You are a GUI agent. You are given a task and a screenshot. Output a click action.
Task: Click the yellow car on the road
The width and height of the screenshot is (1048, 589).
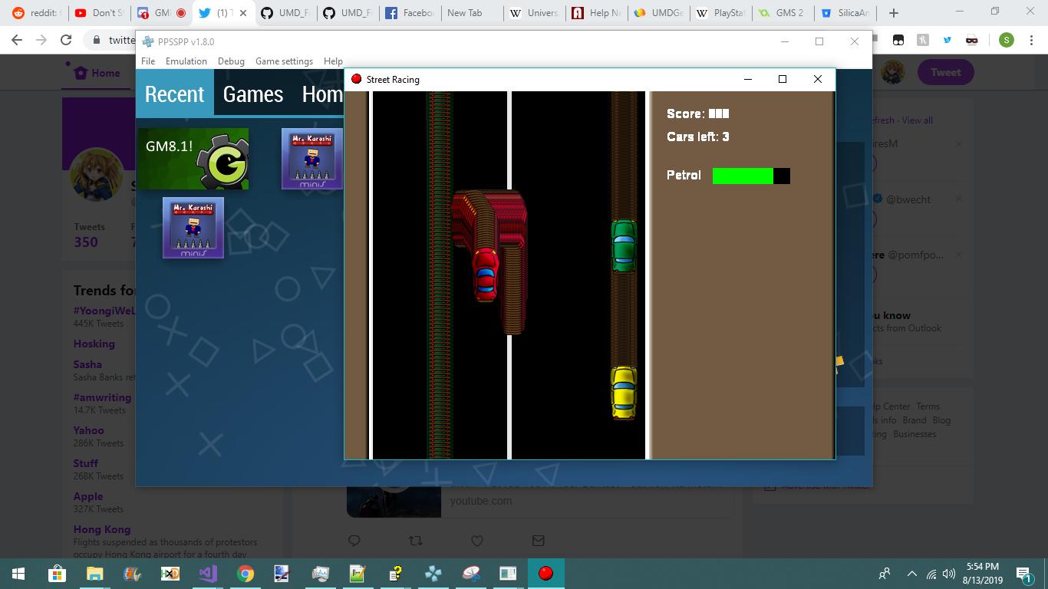tap(624, 392)
